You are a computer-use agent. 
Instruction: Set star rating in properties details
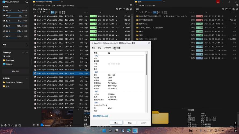coord(114,64)
